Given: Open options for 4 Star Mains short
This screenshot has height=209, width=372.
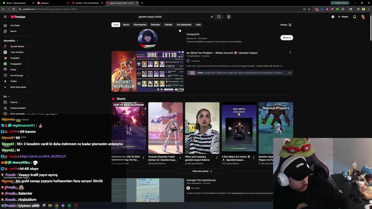Looking at the screenshot, I should pos(254,158).
